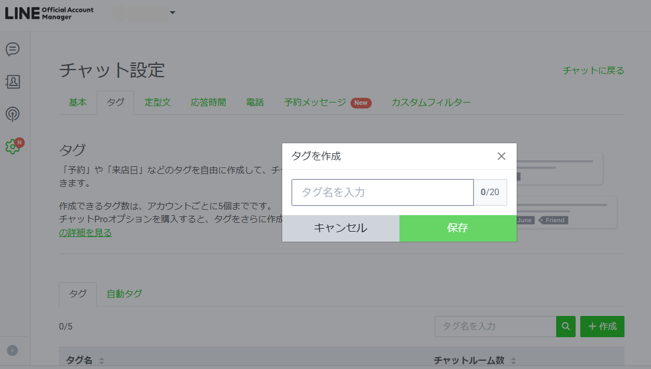Screen dimensions: 651x369
Task: Close the タグを作成 dialog with X
Action: click(x=501, y=156)
